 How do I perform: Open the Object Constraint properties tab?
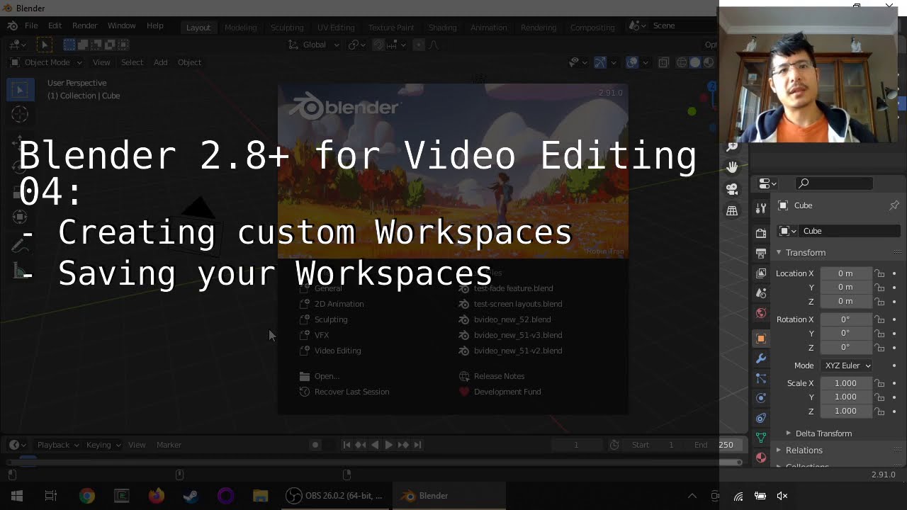tap(761, 418)
